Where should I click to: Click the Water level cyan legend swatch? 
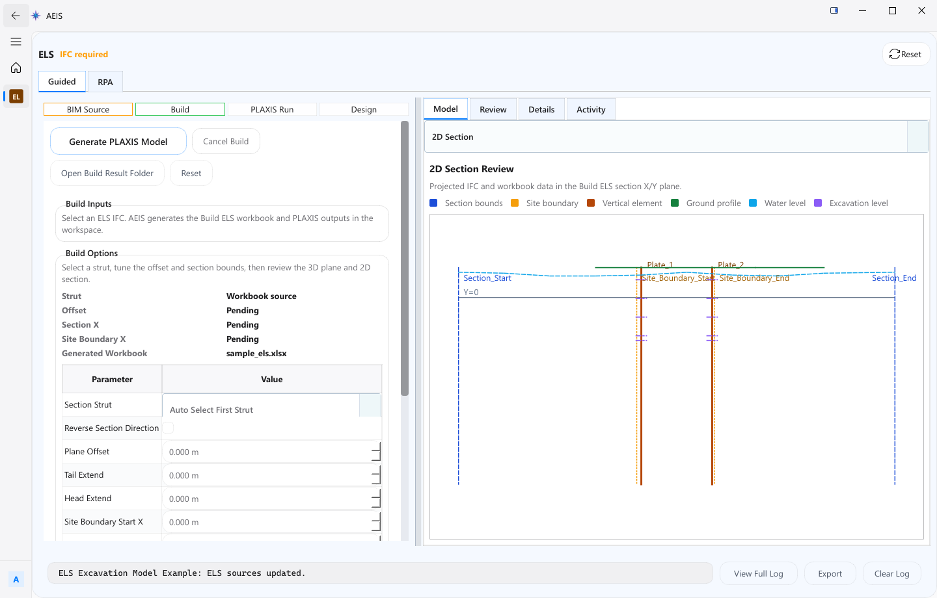[x=753, y=203]
